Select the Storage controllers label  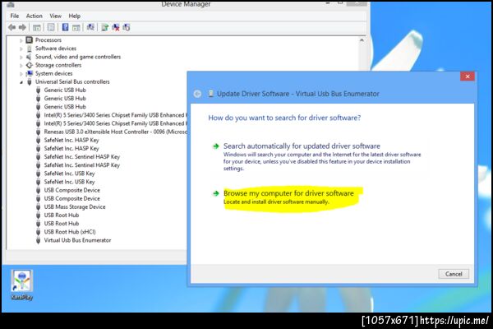pyautogui.click(x=58, y=65)
